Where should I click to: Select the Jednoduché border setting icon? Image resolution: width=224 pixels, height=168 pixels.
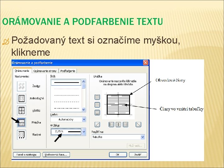point(21,98)
